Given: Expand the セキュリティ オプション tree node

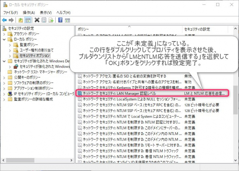Looking at the screenshot, I should (10, 56).
